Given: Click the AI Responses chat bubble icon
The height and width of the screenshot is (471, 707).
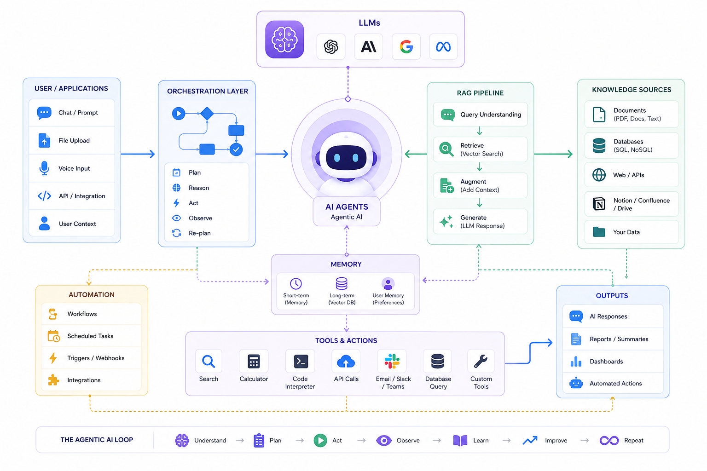Looking at the screenshot, I should [x=576, y=316].
